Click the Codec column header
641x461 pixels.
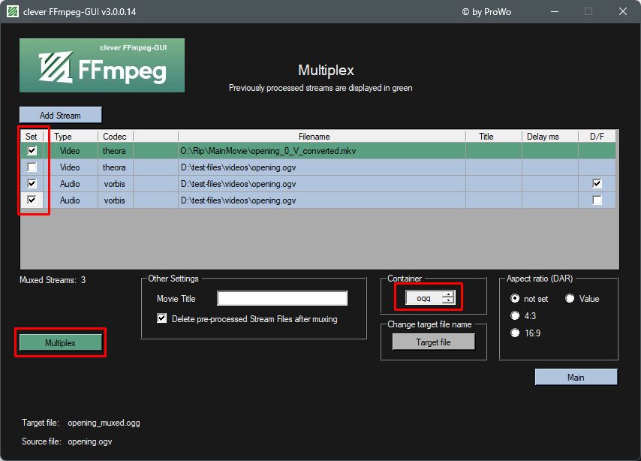tap(116, 136)
